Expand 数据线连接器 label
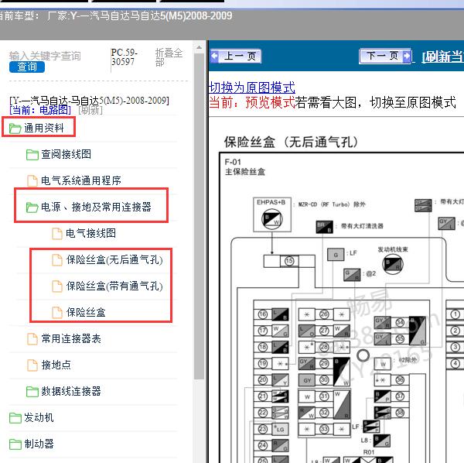Viewport: 464px width, 463px height. pos(71,391)
